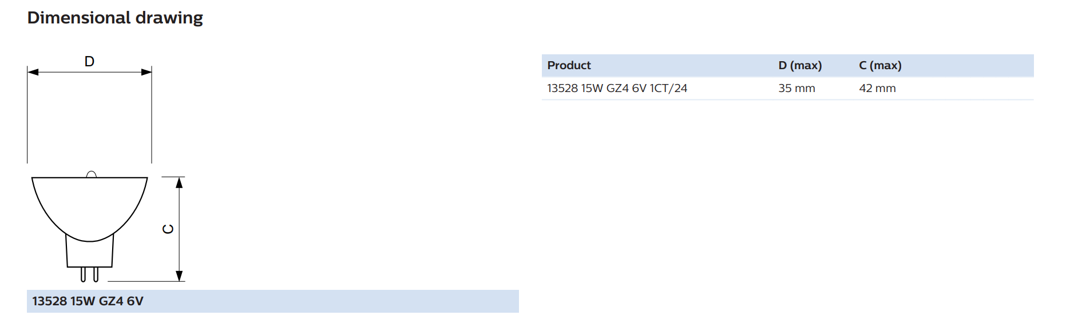
Task: Click the Product column header
Action: 569,65
